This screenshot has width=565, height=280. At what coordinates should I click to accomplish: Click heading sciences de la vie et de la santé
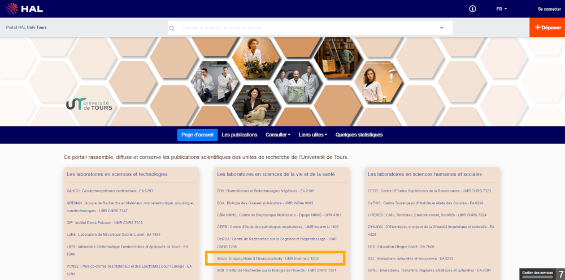pyautogui.click(x=277, y=174)
